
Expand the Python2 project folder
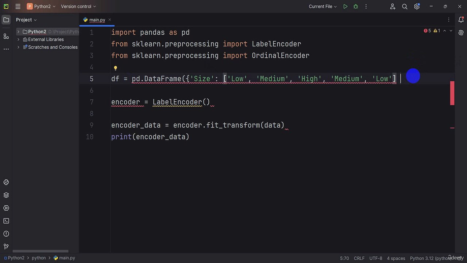click(x=18, y=32)
